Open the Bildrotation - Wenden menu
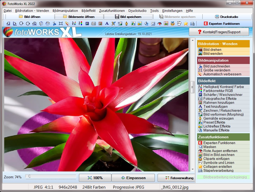This screenshot has height=192, width=255. click(x=32, y=11)
